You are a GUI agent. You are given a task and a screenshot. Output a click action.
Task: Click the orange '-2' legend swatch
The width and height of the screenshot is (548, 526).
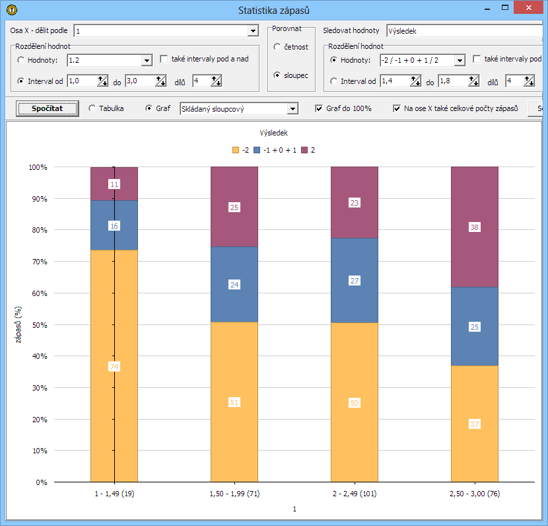236,150
